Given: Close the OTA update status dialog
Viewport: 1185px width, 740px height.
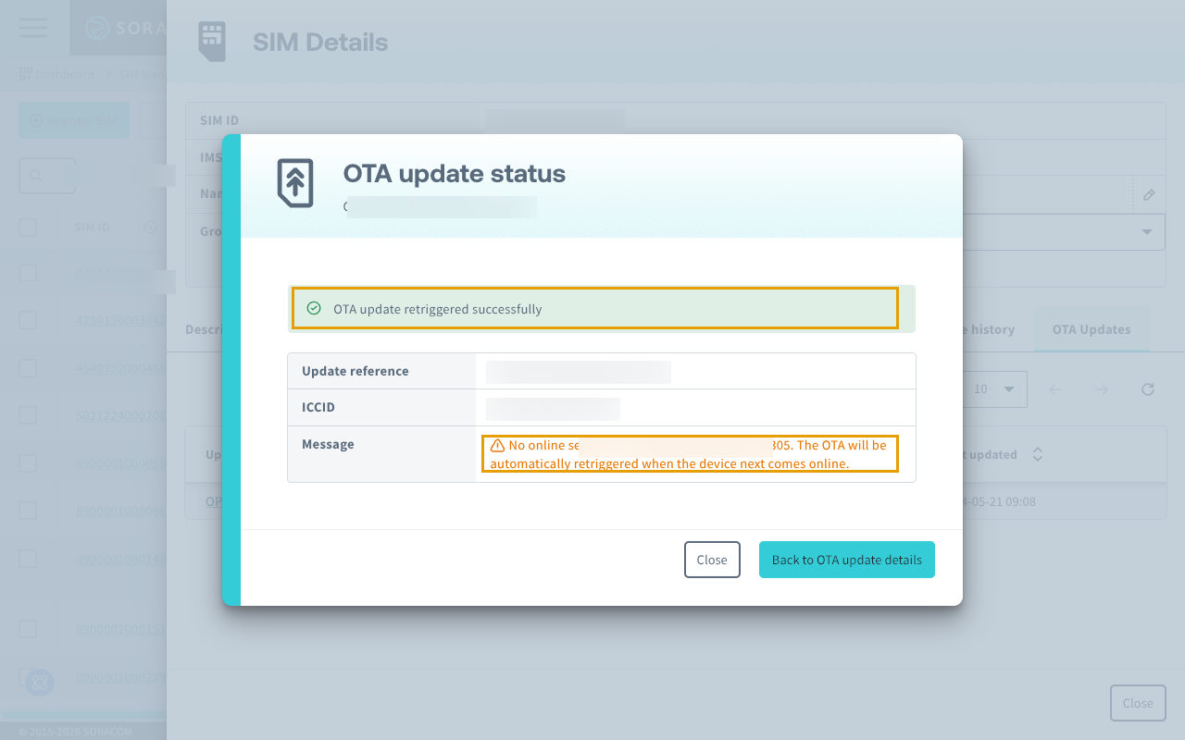Looking at the screenshot, I should click(711, 560).
